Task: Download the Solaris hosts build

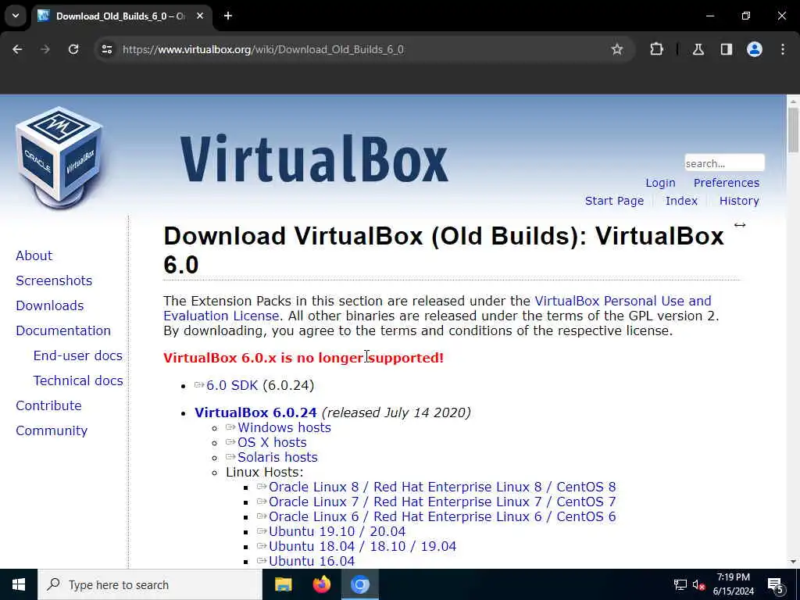Action: click(x=277, y=457)
